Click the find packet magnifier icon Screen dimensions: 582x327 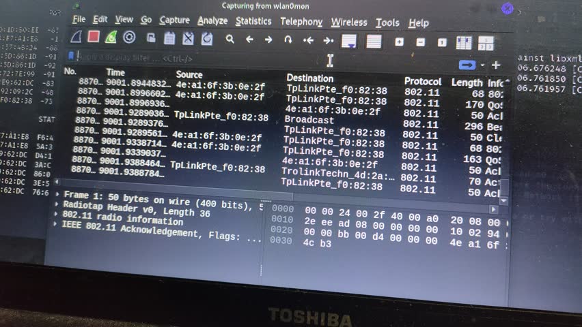click(230, 40)
